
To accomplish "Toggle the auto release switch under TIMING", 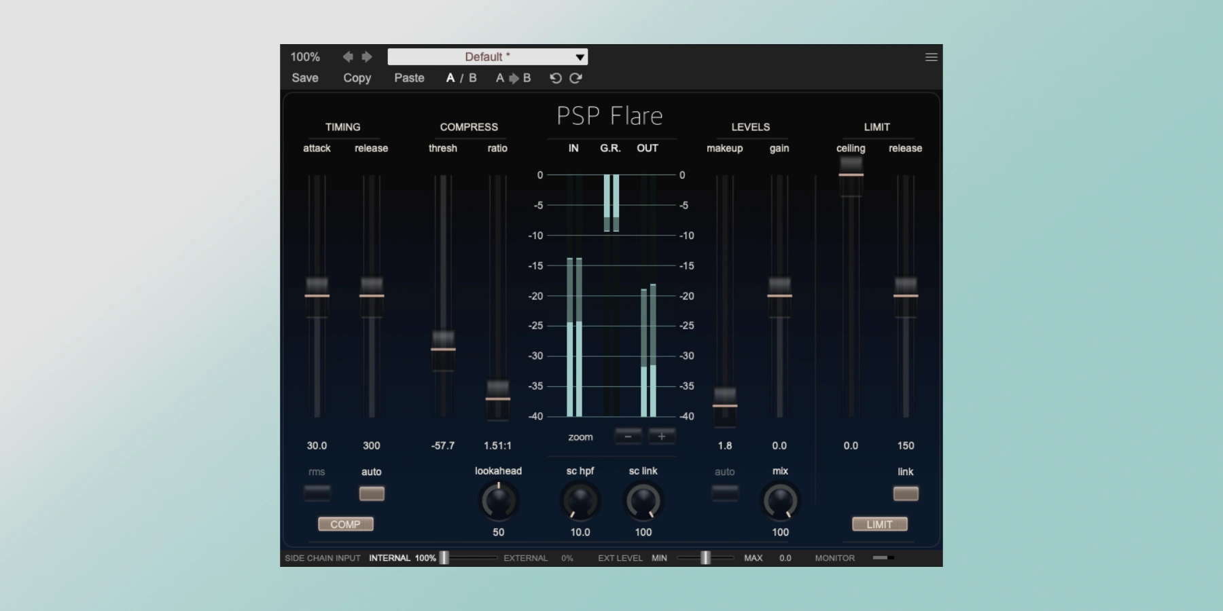I will coord(372,494).
